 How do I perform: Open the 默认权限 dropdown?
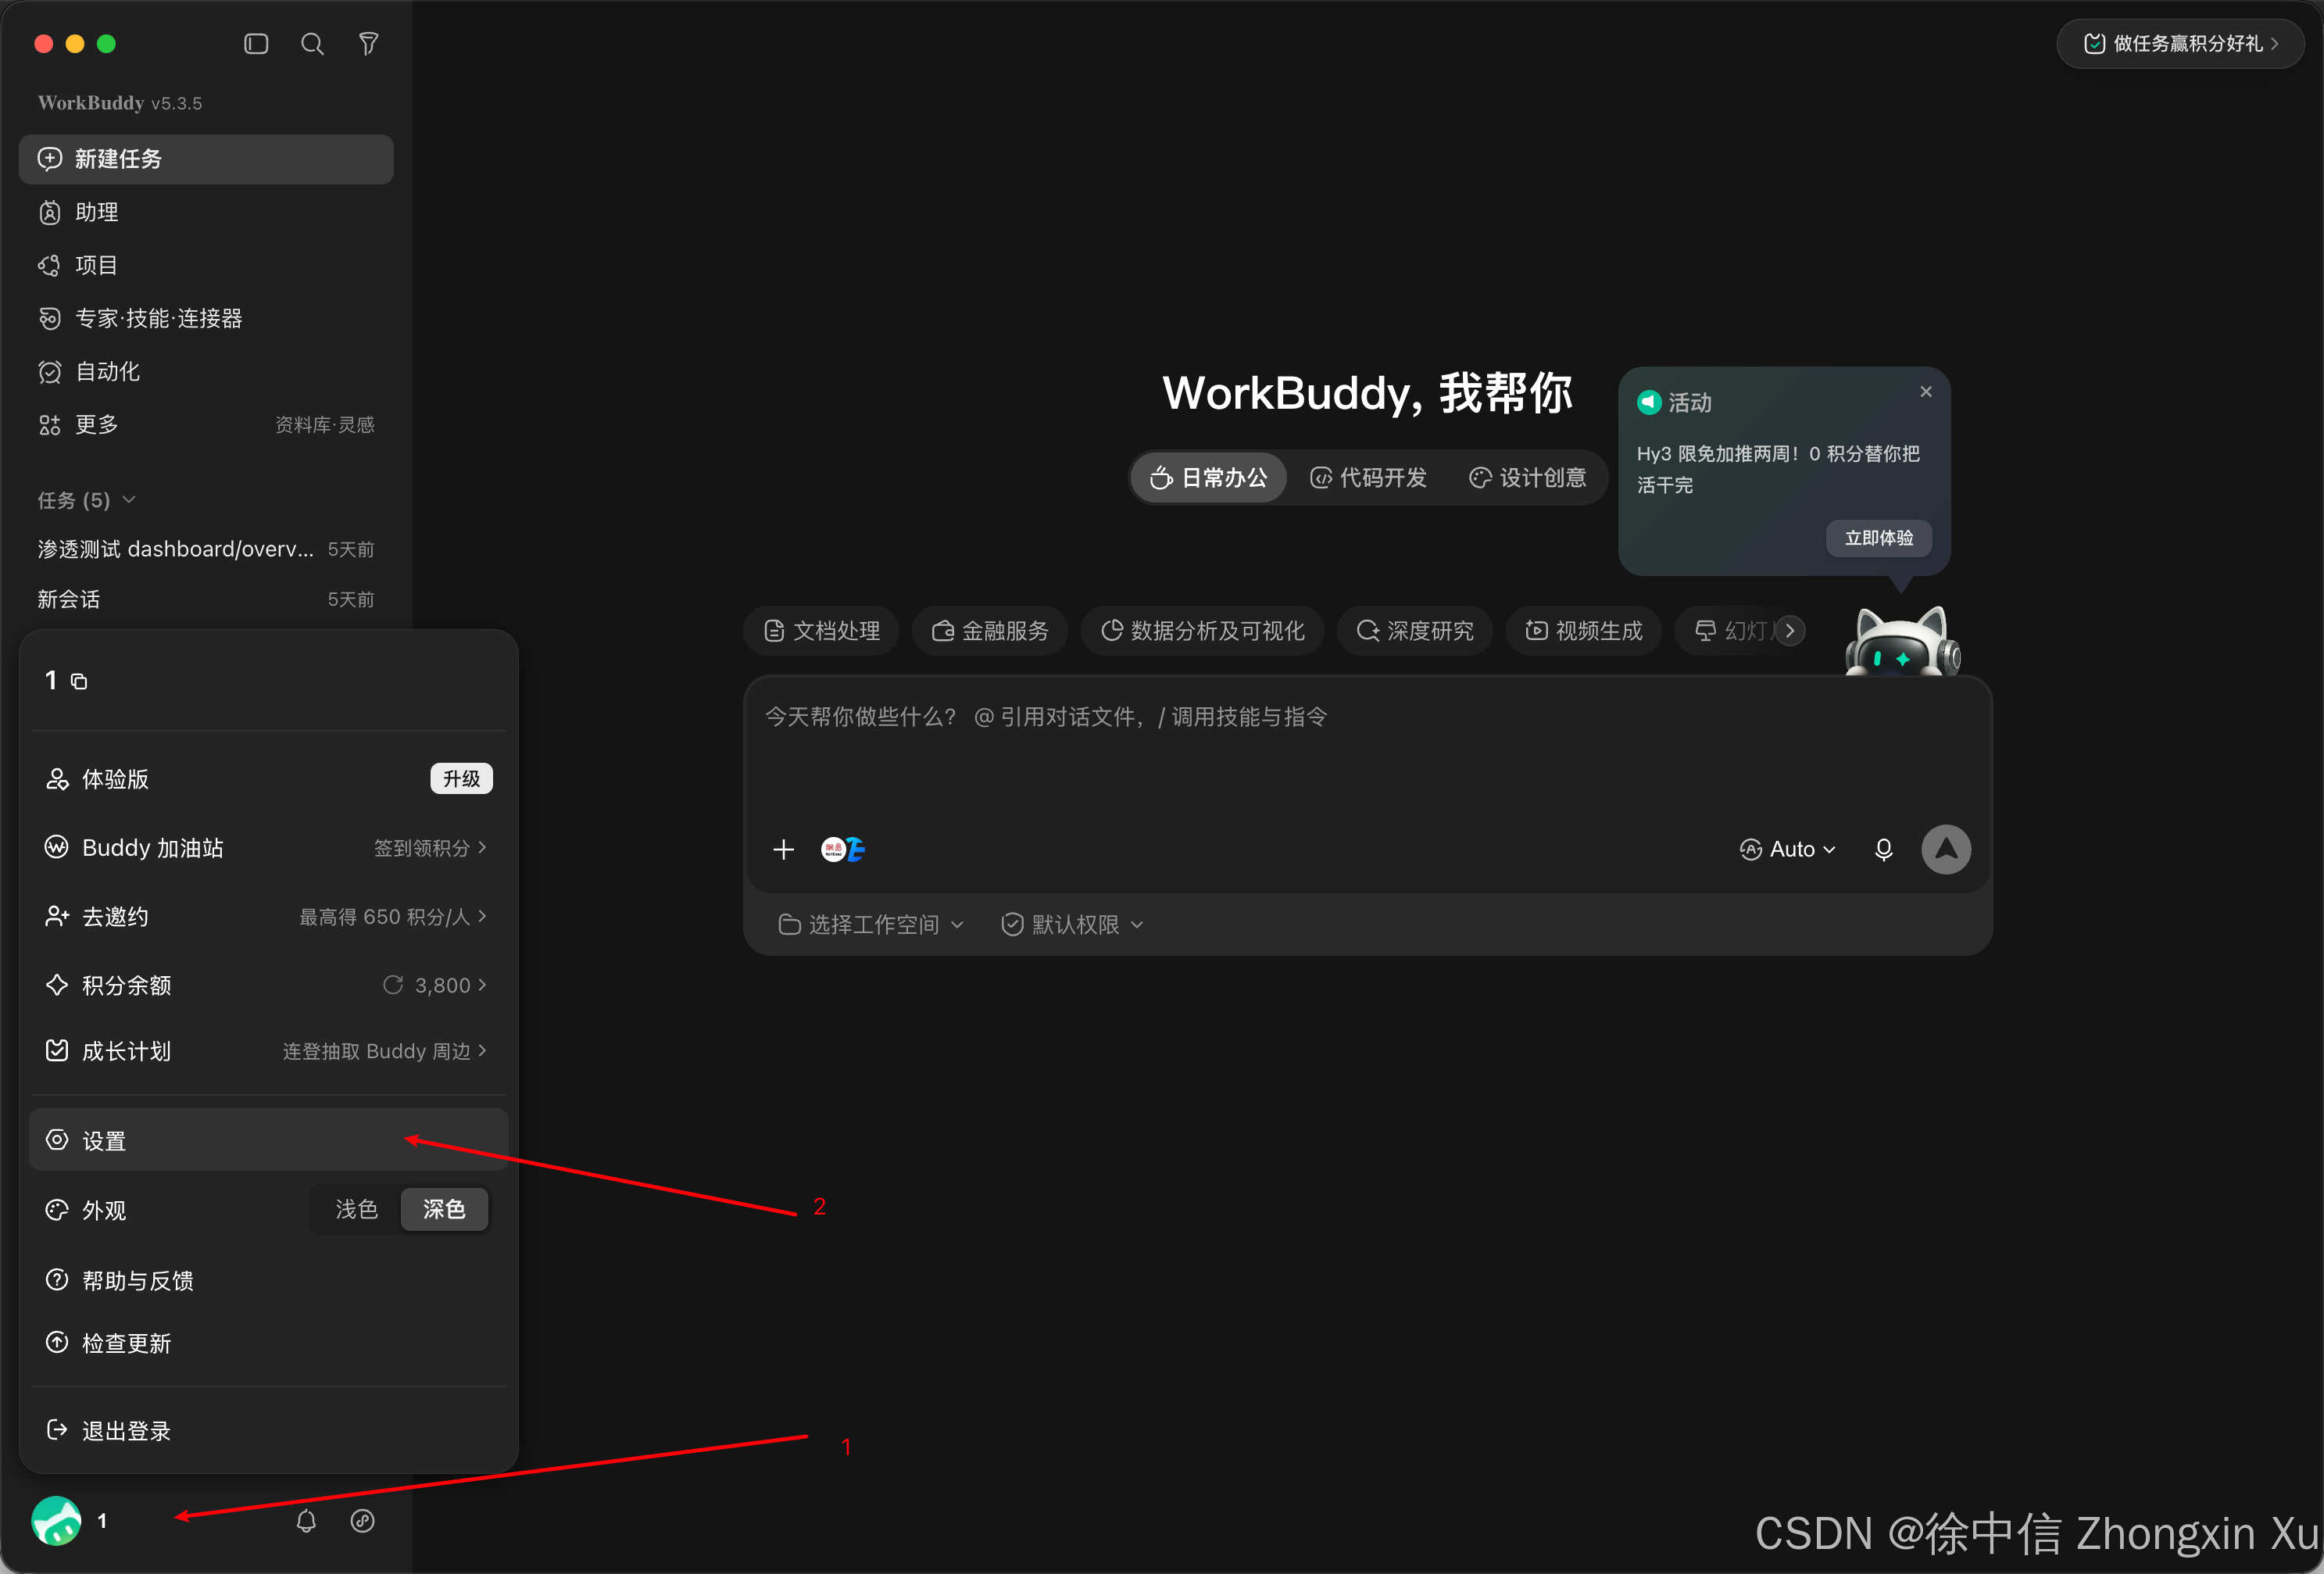[x=1072, y=925]
